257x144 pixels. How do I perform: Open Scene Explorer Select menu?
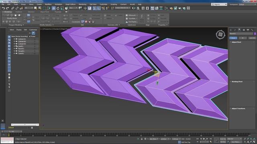12,30
